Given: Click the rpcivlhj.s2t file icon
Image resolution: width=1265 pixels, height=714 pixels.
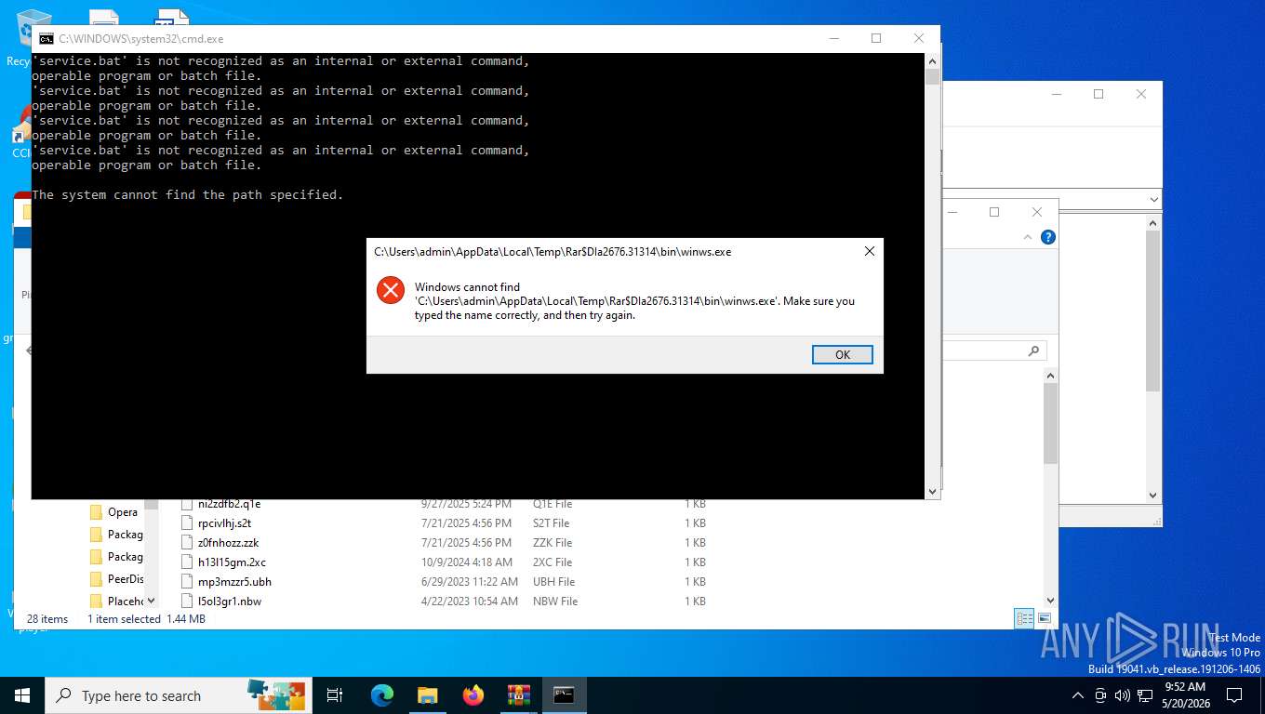Looking at the screenshot, I should point(187,523).
